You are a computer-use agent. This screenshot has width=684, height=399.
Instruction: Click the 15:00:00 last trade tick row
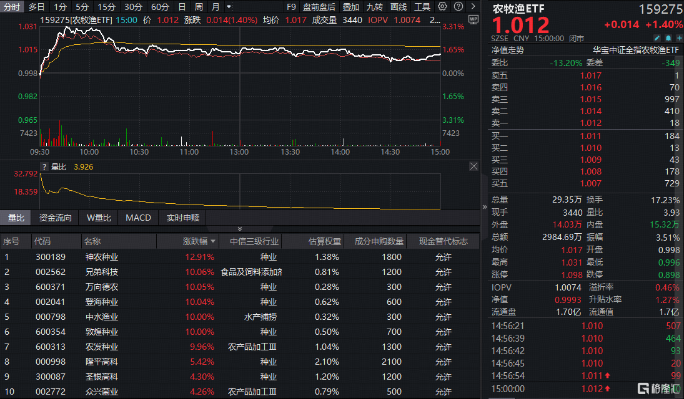coord(585,388)
